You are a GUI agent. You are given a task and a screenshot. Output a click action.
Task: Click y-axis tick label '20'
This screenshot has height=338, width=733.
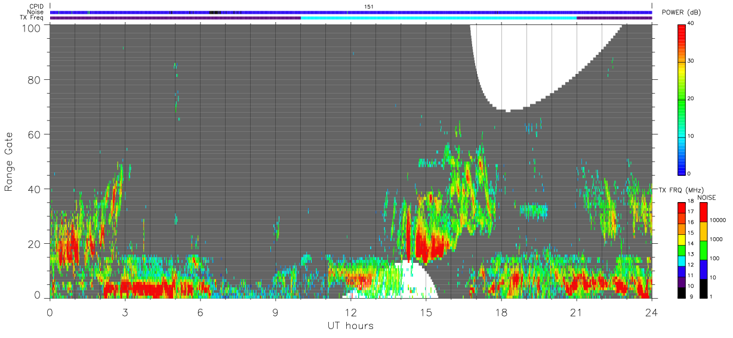34,244
